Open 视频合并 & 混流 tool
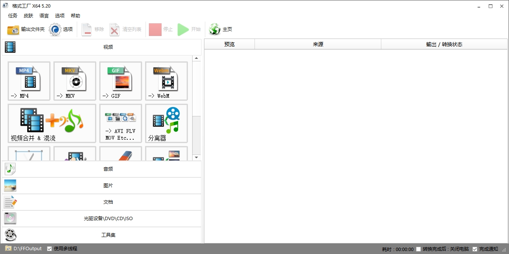Screen dimensions: 509x254 point(51,123)
